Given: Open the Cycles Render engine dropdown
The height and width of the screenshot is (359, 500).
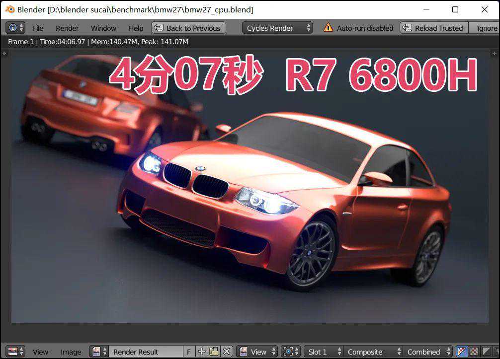Looking at the screenshot, I should (277, 28).
